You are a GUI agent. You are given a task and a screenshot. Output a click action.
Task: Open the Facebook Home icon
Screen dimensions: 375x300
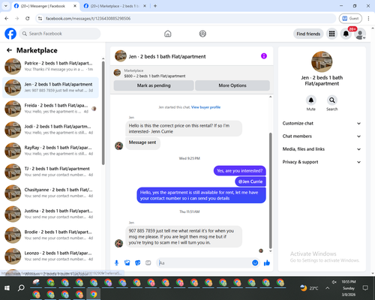tap(168, 34)
